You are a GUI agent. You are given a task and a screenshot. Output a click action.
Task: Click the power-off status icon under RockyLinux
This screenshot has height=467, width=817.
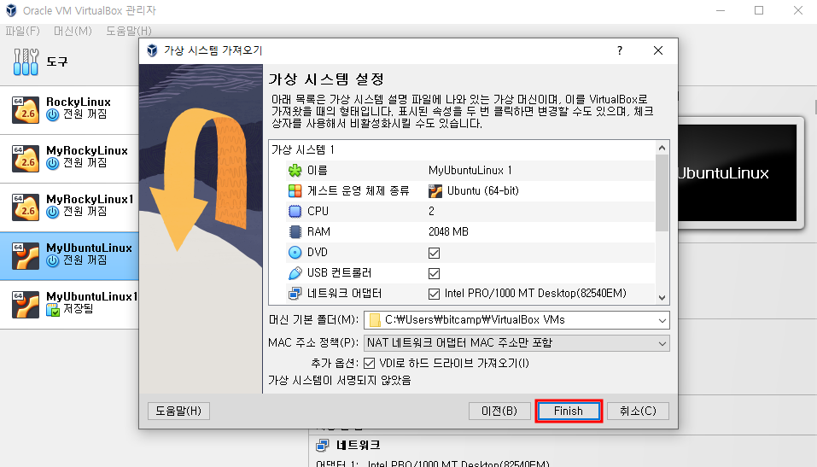(53, 114)
